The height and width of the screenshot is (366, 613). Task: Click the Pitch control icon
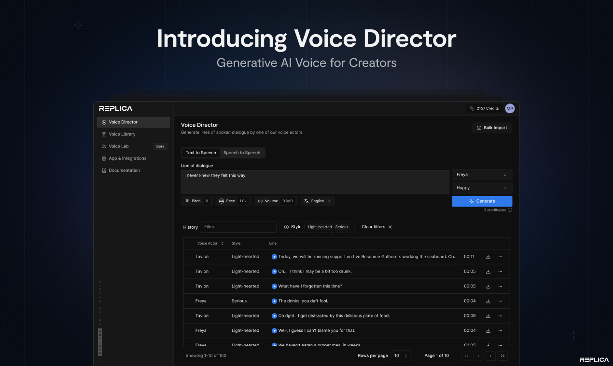pyautogui.click(x=187, y=201)
